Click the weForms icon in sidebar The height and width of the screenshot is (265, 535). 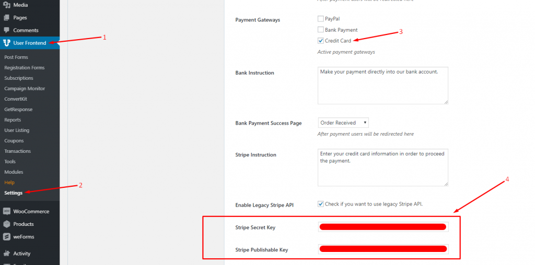click(x=6, y=237)
